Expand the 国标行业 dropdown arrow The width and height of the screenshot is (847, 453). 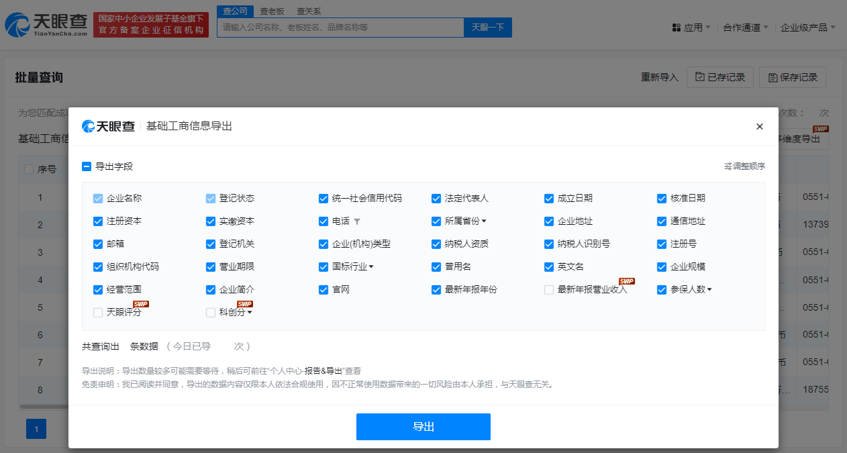[371, 267]
